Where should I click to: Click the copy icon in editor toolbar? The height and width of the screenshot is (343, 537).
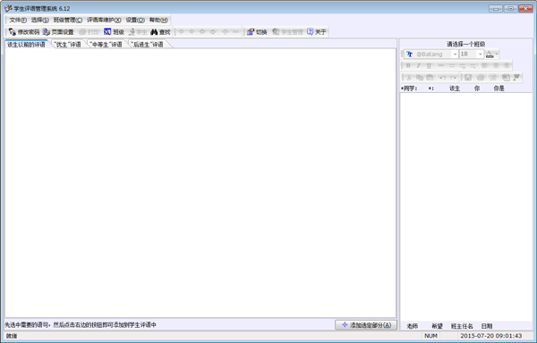[x=420, y=78]
